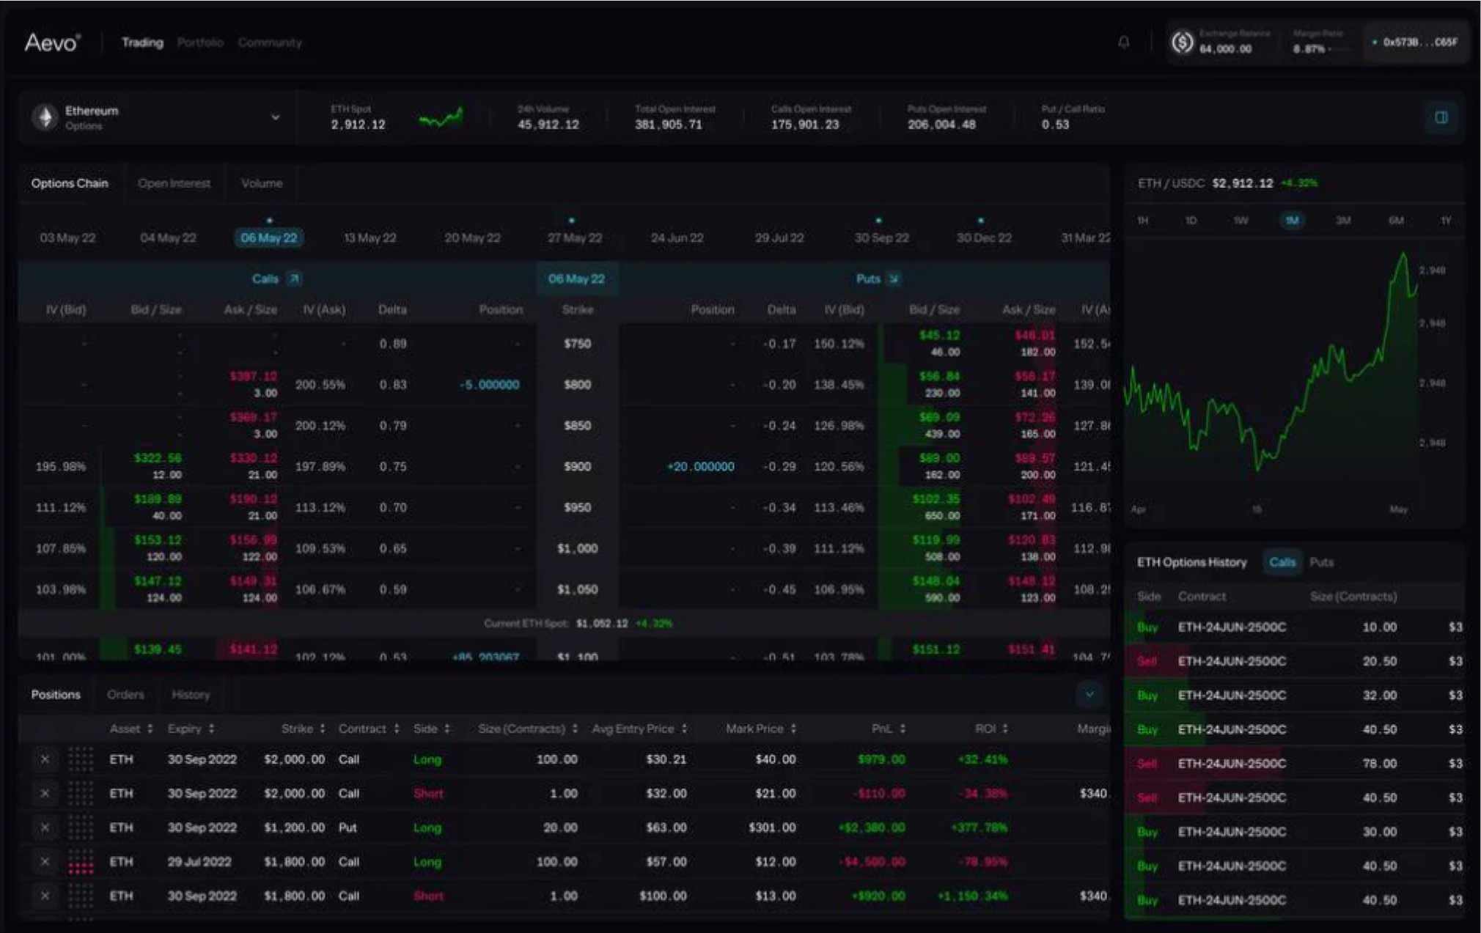Image resolution: width=1481 pixels, height=933 pixels.
Task: Close the $1,800.00 Call Short position
Action: point(45,896)
